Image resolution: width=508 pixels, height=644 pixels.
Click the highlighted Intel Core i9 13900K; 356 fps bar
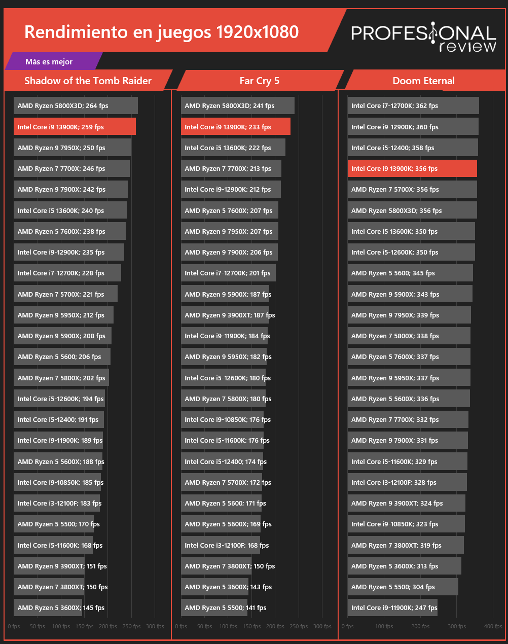(x=412, y=168)
